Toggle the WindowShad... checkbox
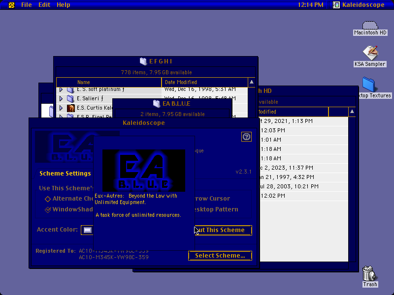Image resolution: width=394 pixels, height=295 pixels. tap(48, 209)
